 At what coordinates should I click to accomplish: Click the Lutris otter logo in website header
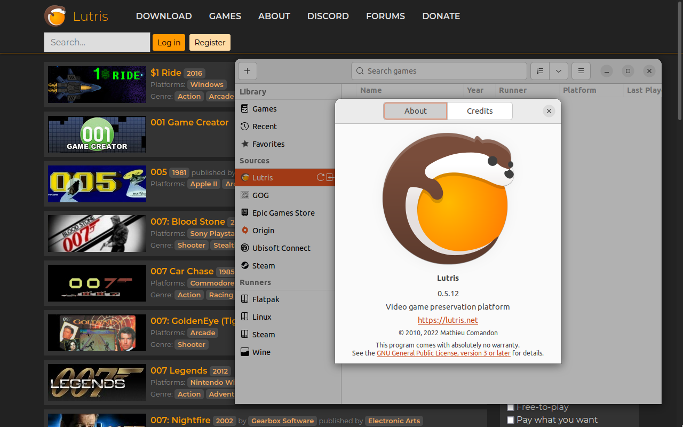[55, 16]
